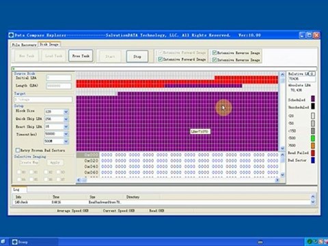Toggle Intensive Forward Image checkbox
This screenshot has width=328, height=246.
[160, 59]
